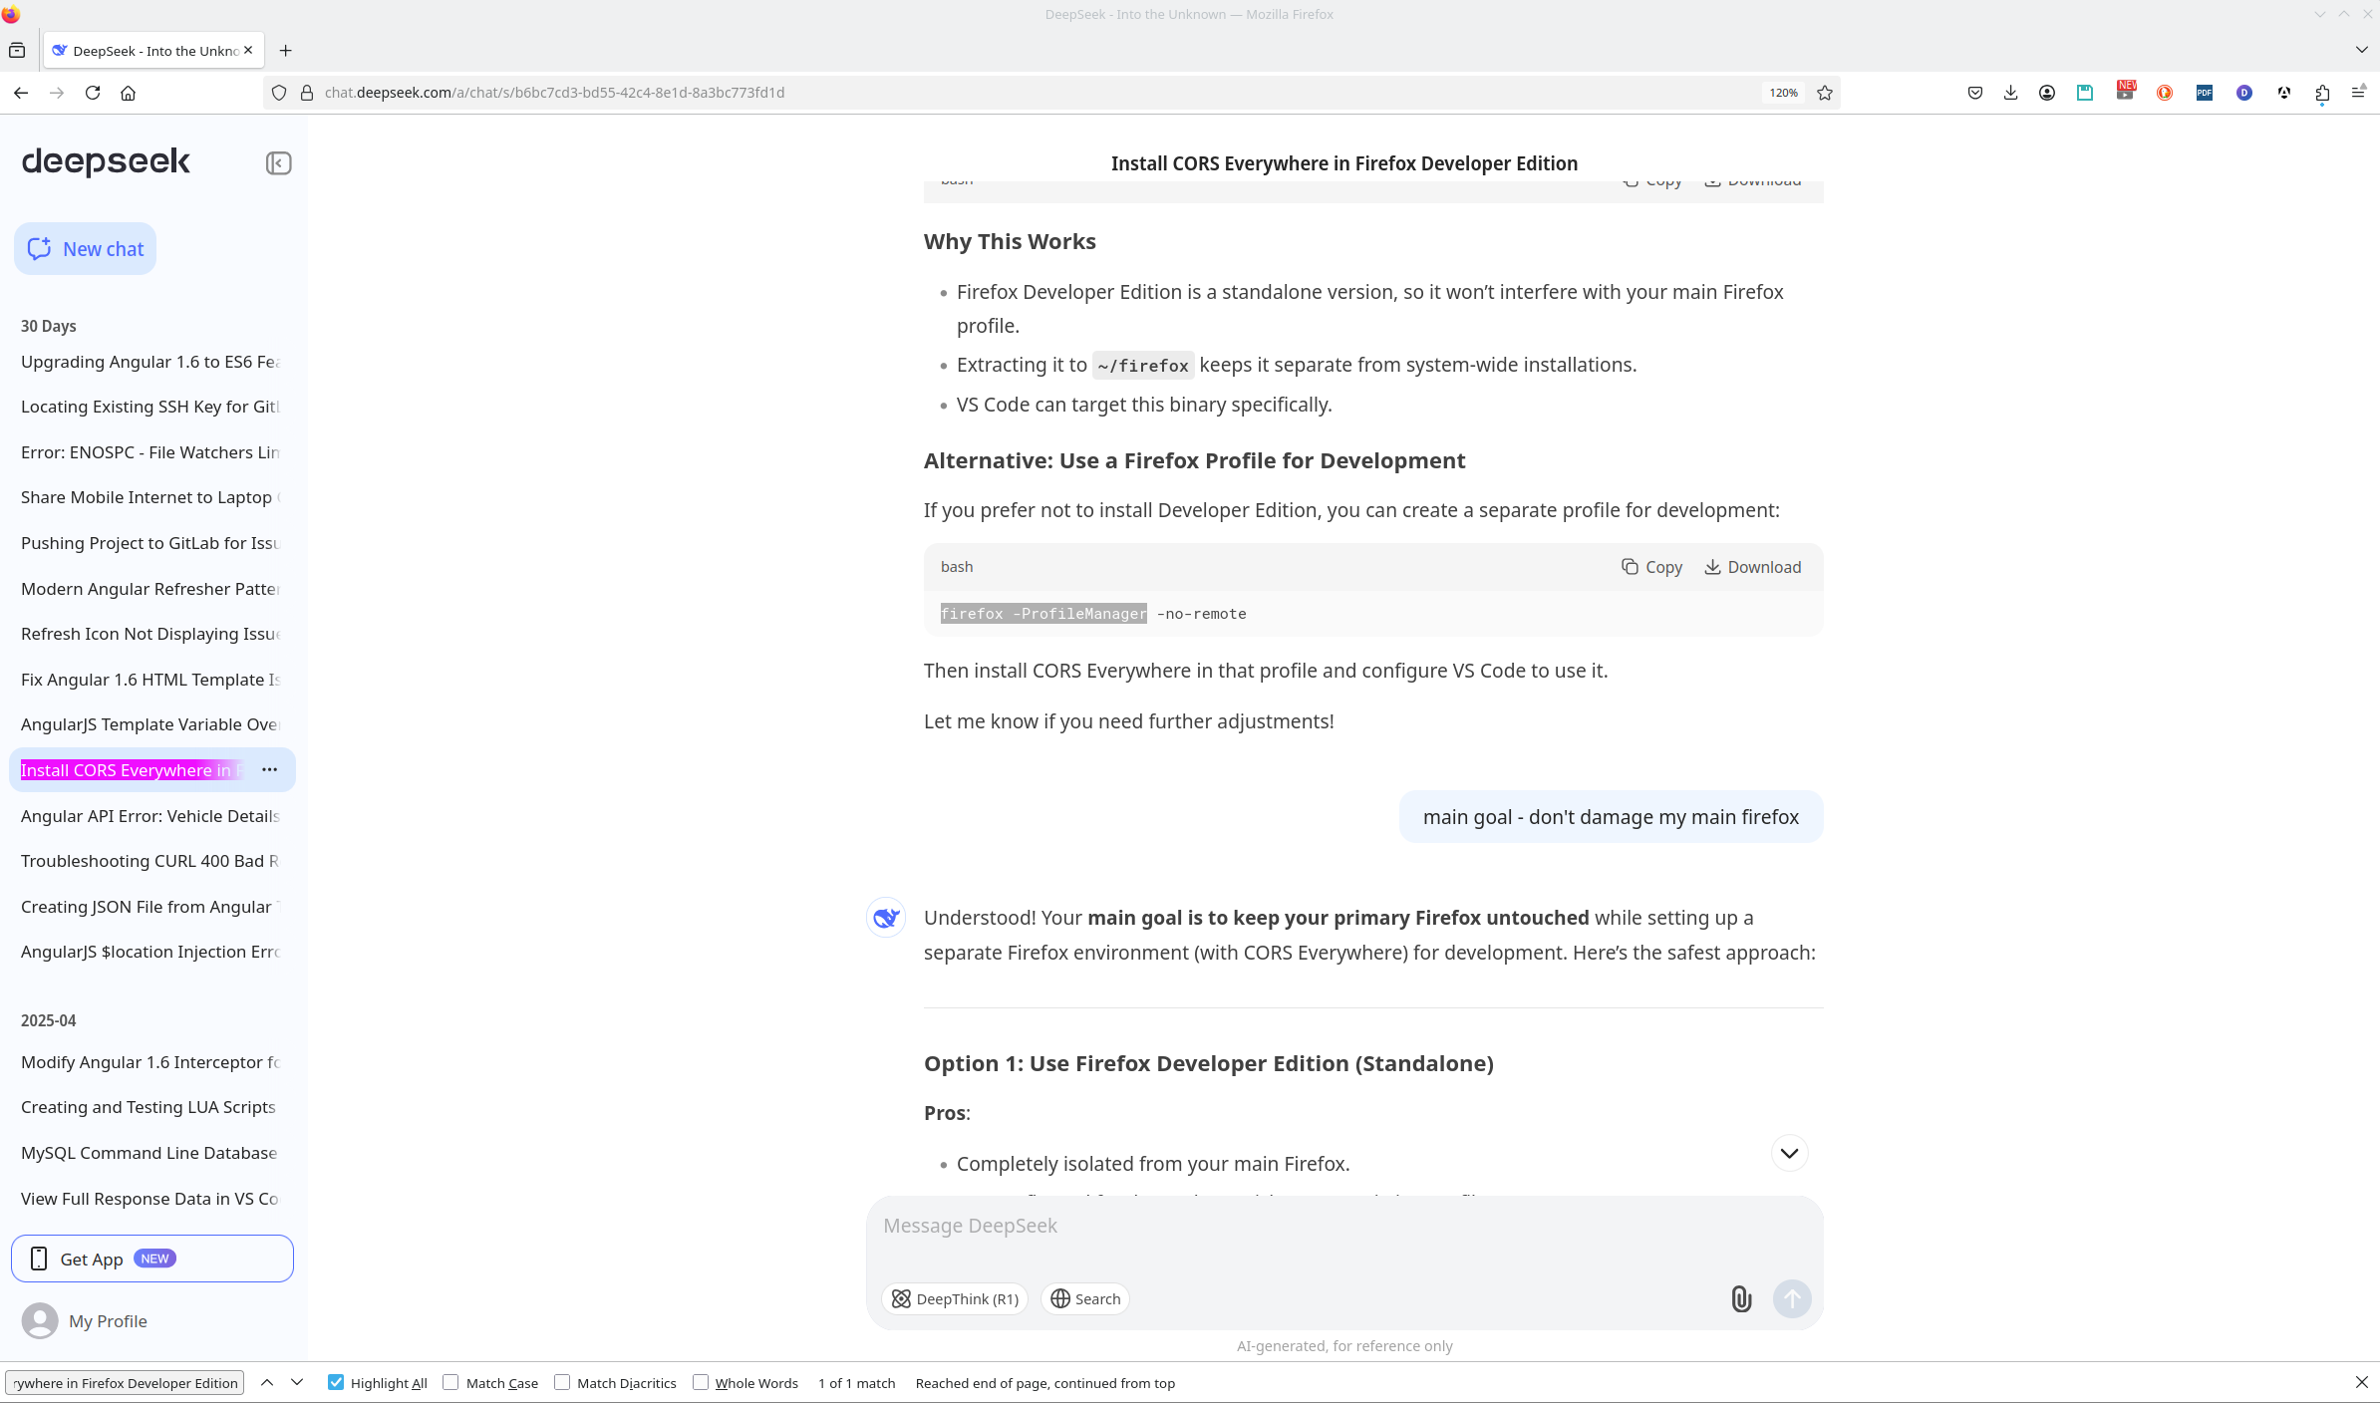Download the ProfileManager bash snippet
Screen dimensions: 2380x1403
click(x=1752, y=567)
